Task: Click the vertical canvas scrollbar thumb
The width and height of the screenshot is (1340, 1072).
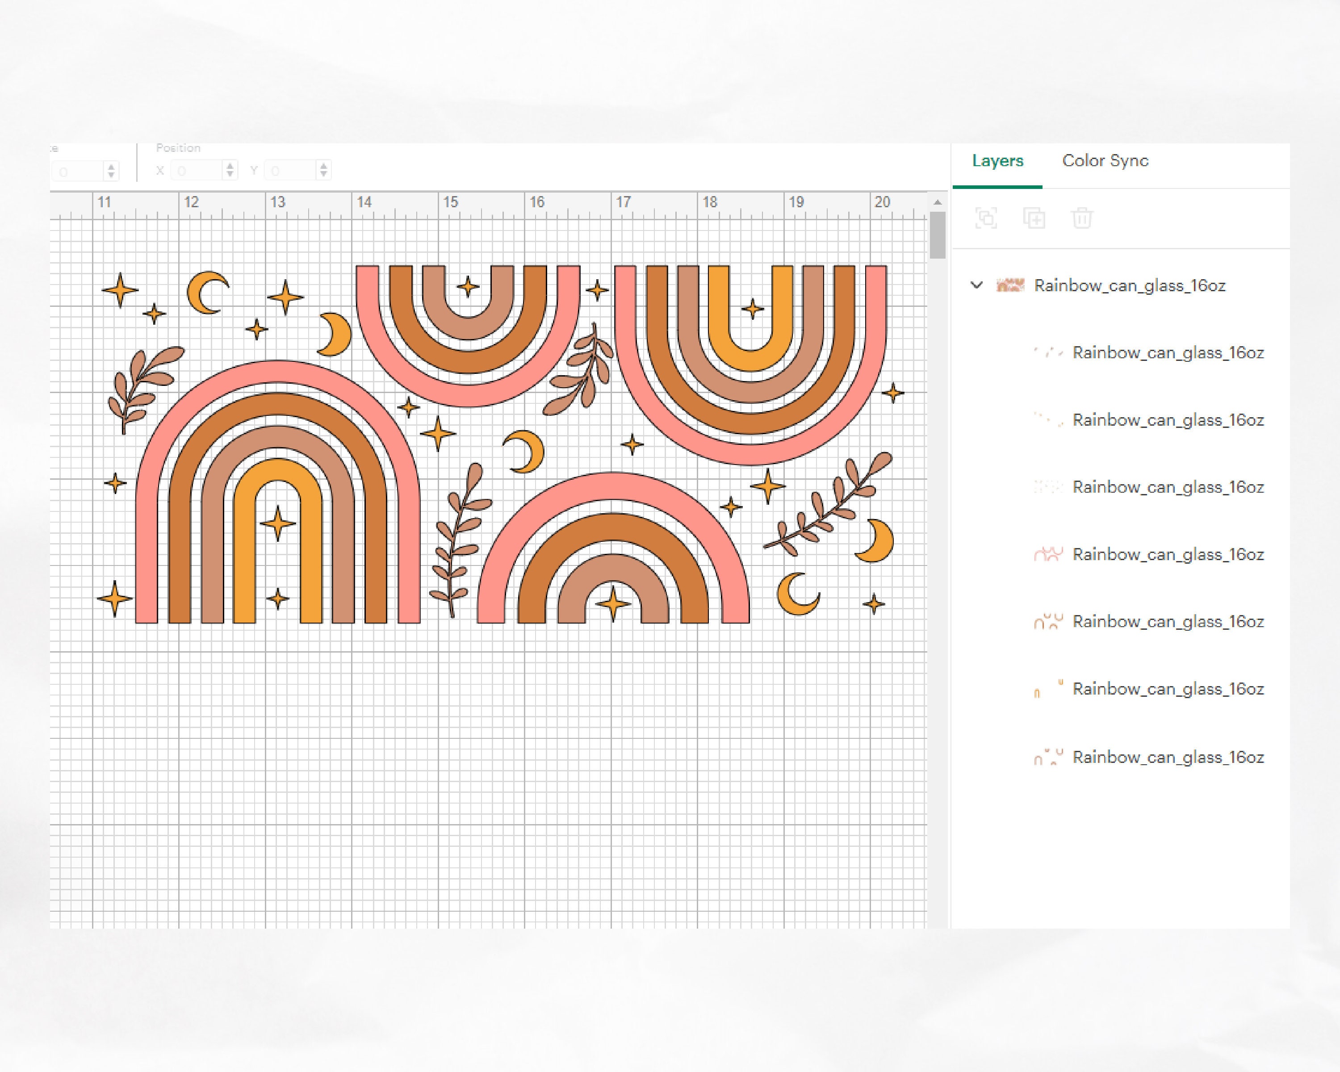Action: point(937,235)
